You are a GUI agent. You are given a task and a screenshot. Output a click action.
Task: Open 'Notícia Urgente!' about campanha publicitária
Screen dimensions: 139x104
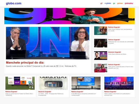(x=77, y=92)
